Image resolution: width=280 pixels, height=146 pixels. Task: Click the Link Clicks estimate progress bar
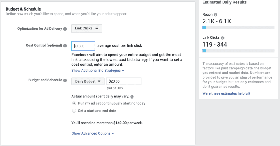point(238,51)
